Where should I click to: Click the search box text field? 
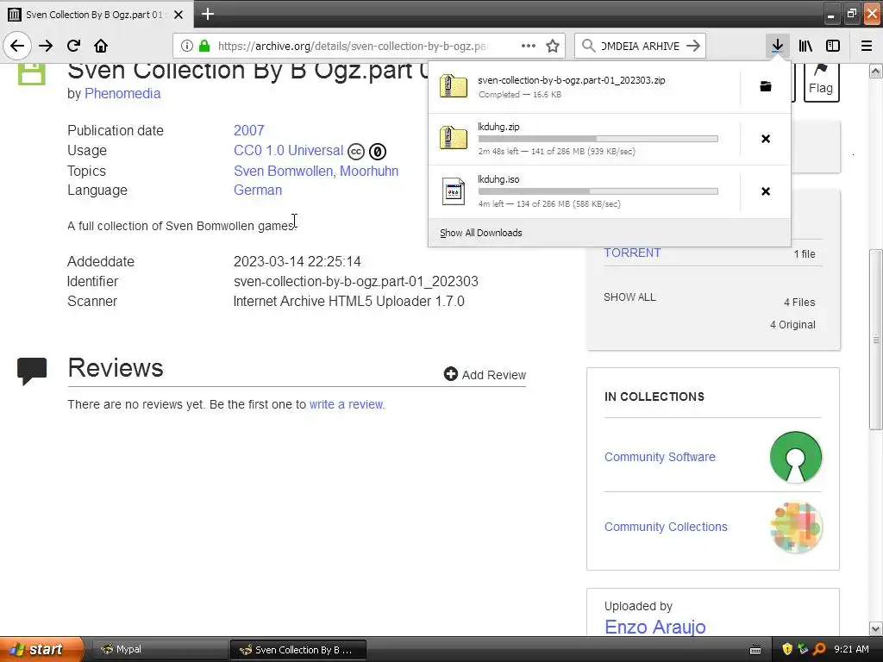pos(641,46)
